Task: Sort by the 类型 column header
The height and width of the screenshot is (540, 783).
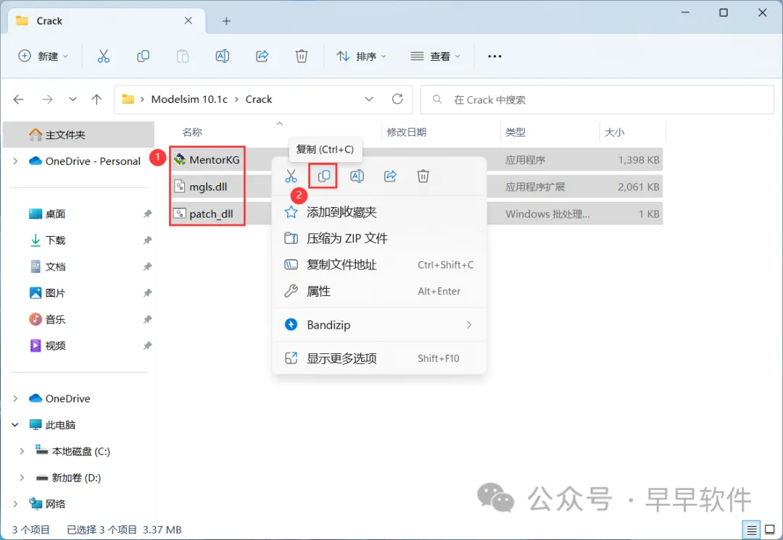Action: point(515,132)
